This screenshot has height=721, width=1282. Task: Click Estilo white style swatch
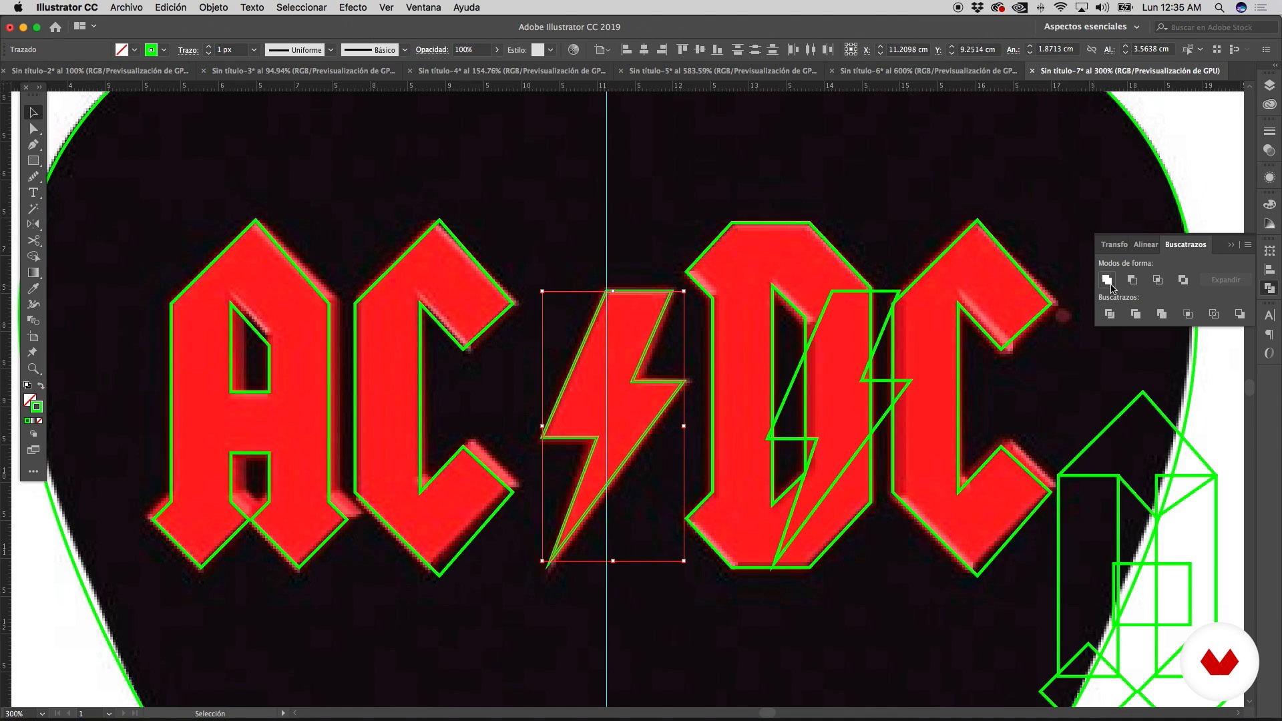tap(538, 50)
